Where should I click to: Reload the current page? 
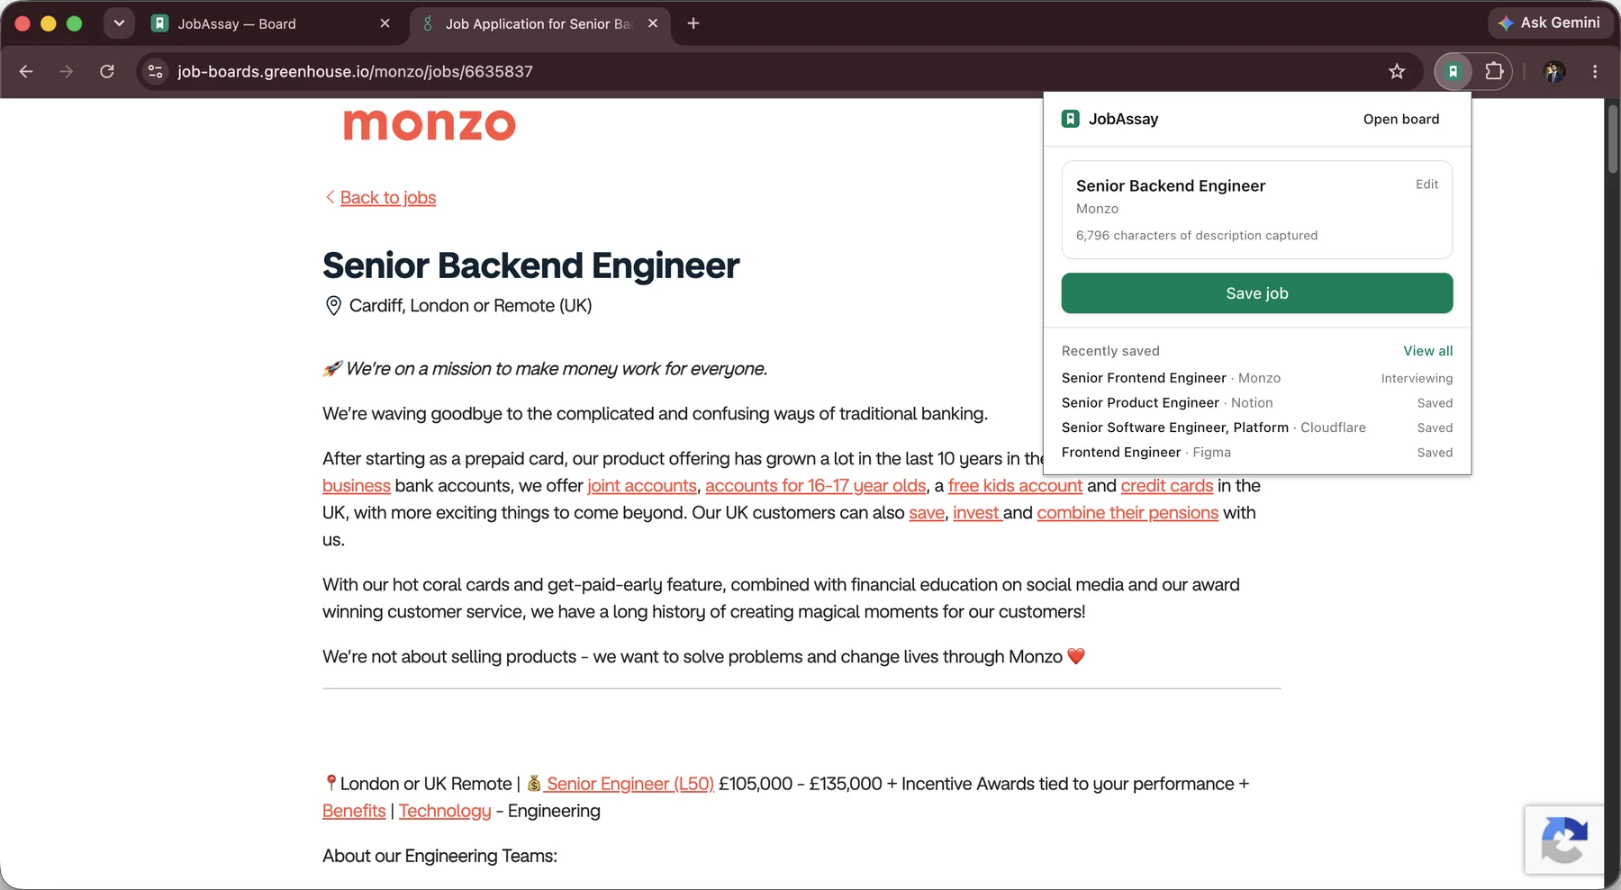[x=107, y=71]
